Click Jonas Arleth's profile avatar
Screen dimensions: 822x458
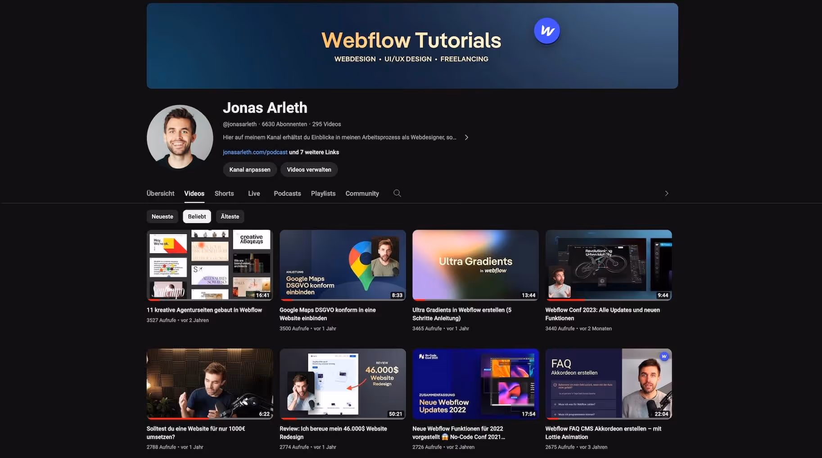(x=180, y=137)
